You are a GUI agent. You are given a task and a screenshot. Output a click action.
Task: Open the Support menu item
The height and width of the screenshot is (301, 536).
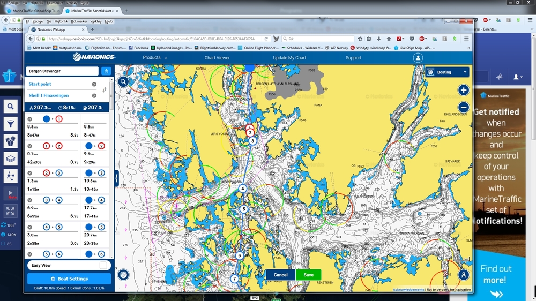click(x=353, y=58)
